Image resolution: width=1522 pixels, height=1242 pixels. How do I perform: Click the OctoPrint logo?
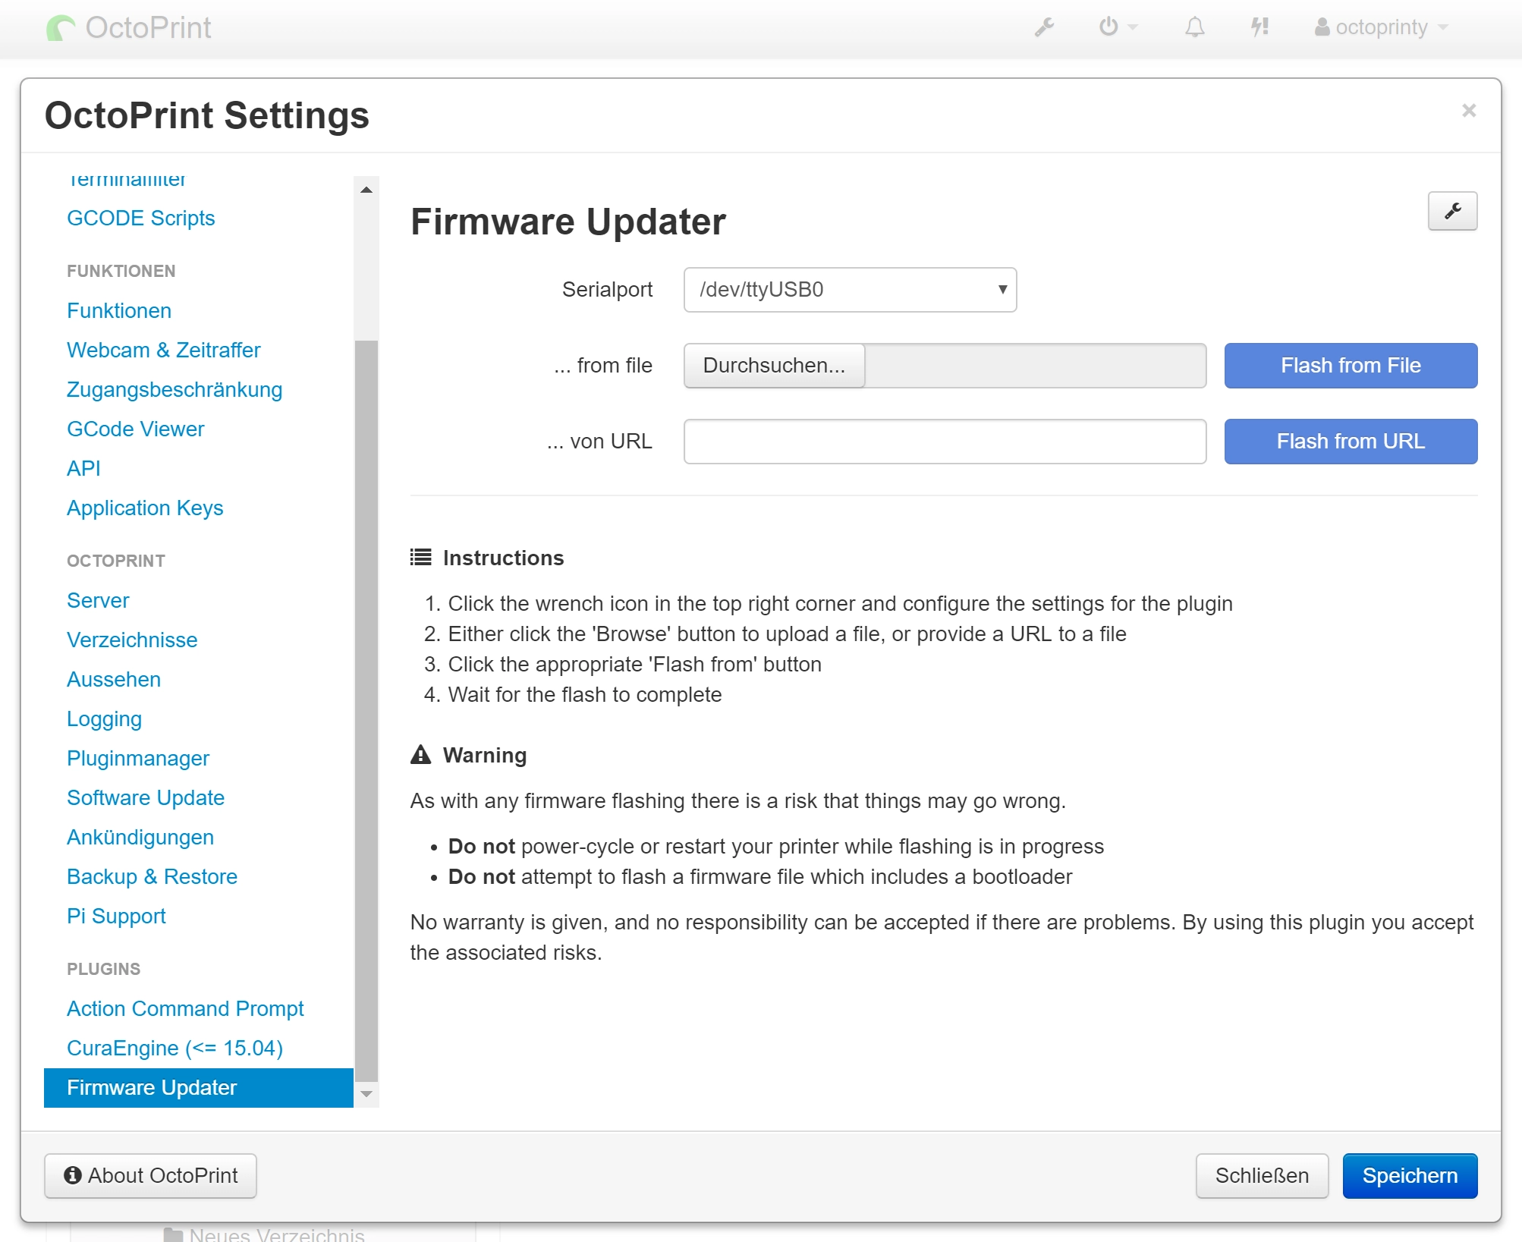click(x=129, y=28)
